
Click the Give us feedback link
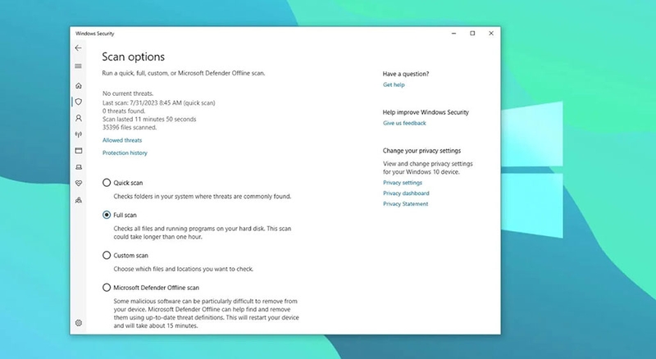404,123
